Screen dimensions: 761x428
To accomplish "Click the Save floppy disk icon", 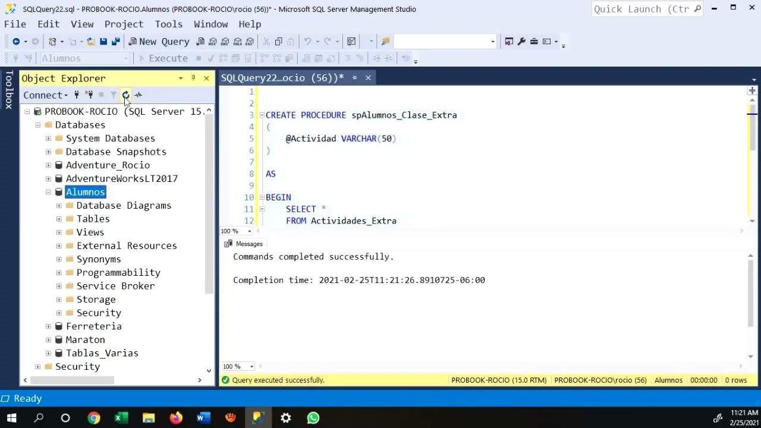I will click(103, 42).
